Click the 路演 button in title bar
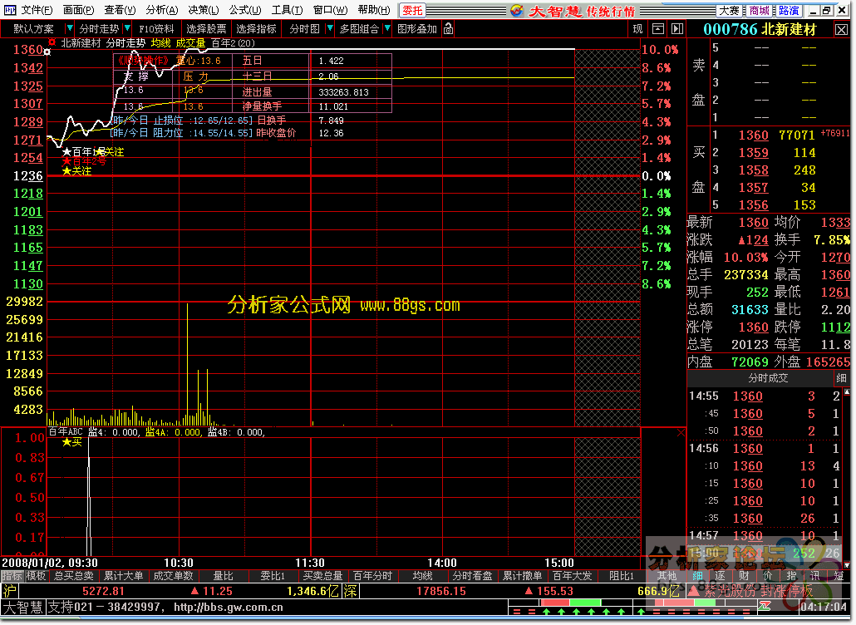The width and height of the screenshot is (856, 625). pos(789,10)
